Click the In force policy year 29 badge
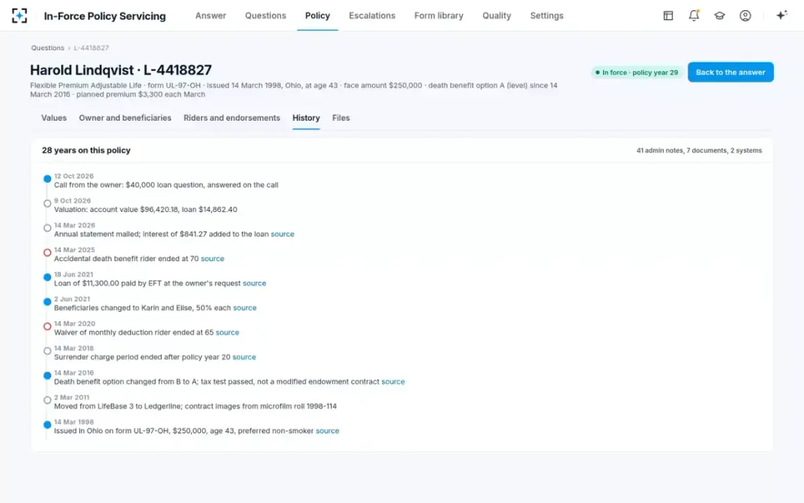 click(x=636, y=72)
